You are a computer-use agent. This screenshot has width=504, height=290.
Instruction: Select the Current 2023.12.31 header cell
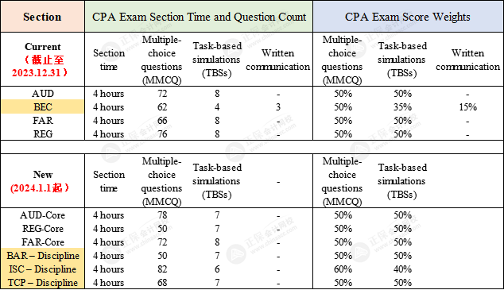[x=42, y=60]
